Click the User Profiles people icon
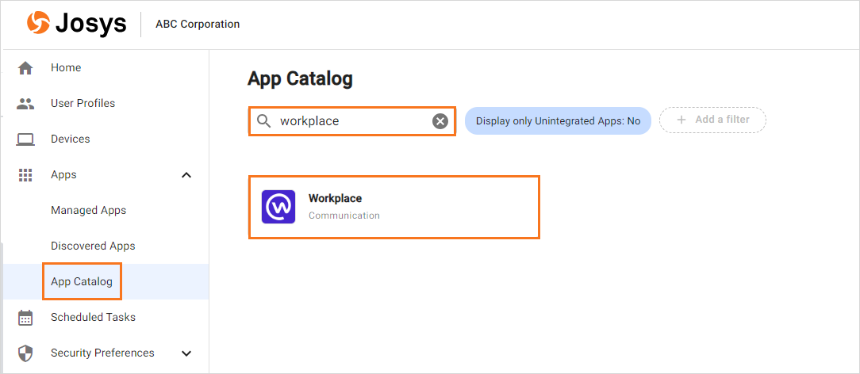The image size is (860, 374). tap(25, 104)
